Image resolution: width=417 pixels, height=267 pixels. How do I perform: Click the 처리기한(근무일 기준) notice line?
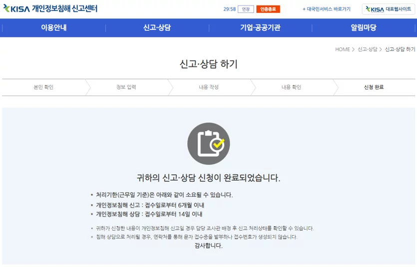tap(164, 195)
